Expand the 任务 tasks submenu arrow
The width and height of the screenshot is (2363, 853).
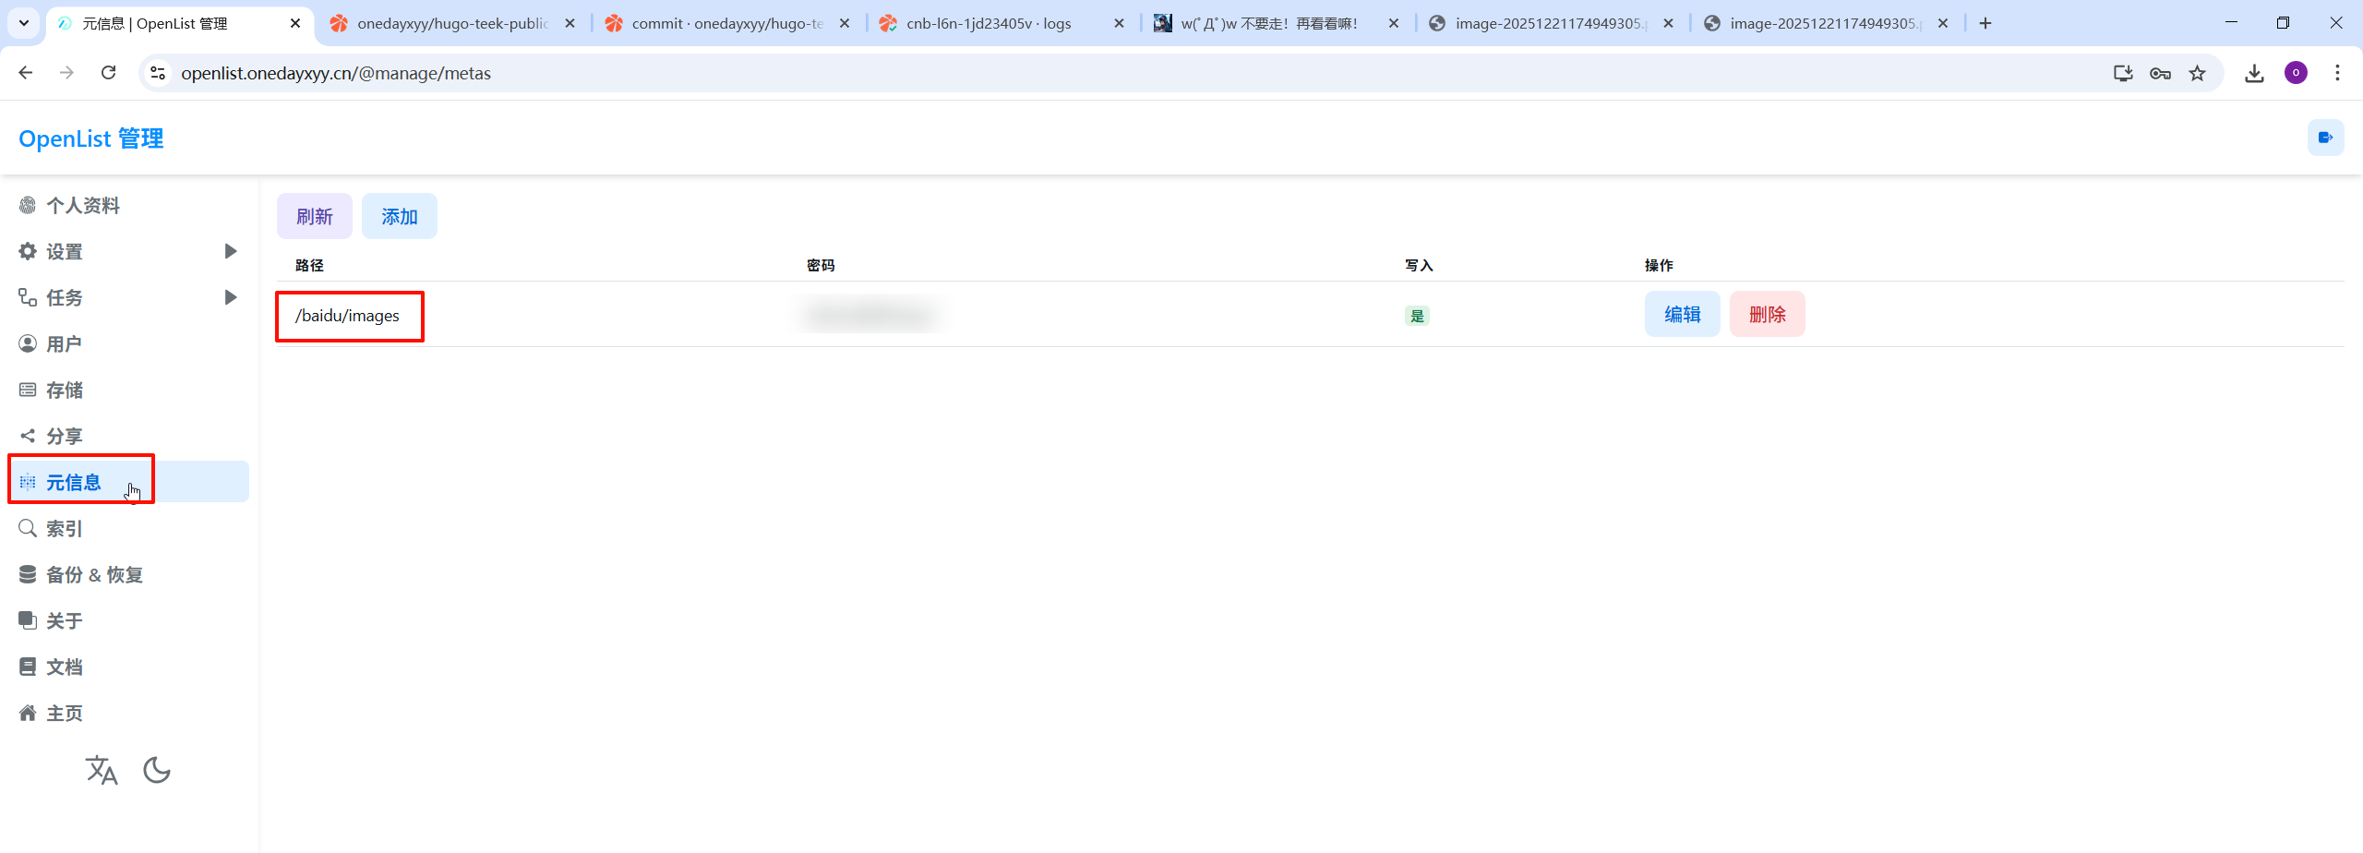coord(231,297)
